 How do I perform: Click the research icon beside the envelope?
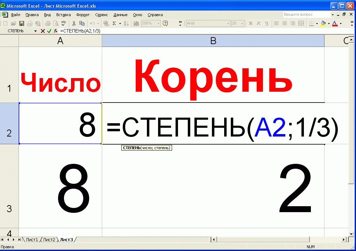click(38, 23)
